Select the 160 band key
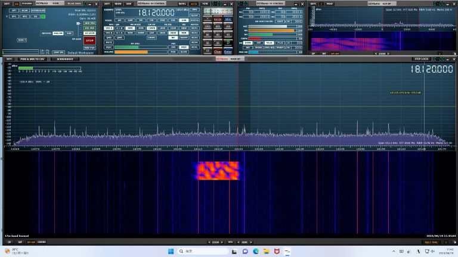This screenshot has width=458, height=257. point(228,27)
